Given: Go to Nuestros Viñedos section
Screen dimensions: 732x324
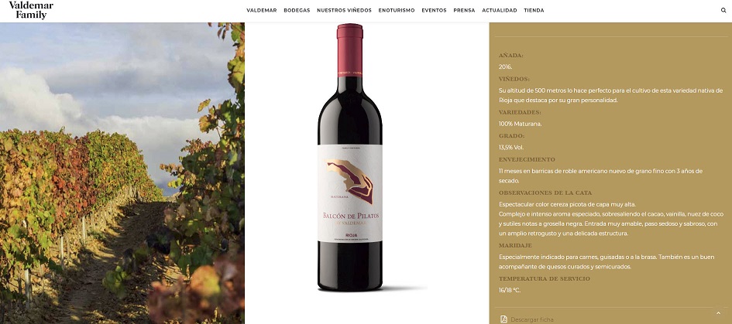Looking at the screenshot, I should coord(344,10).
